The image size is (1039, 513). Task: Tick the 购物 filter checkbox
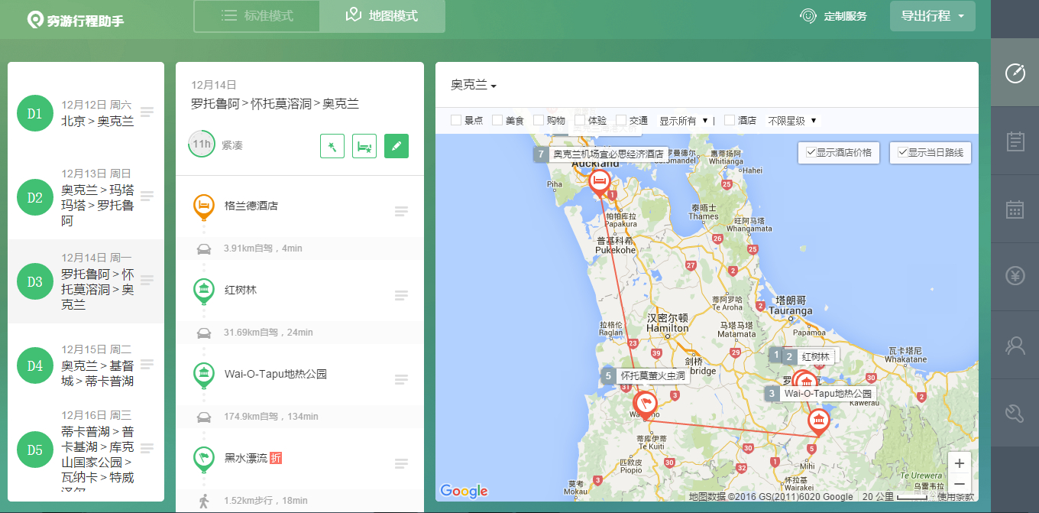[x=539, y=120]
